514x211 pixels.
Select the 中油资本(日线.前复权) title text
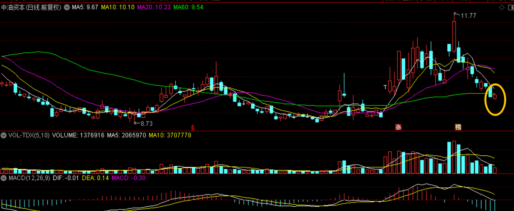pos(31,8)
